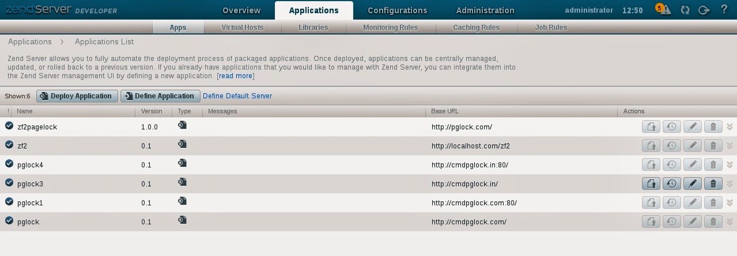Update pglock1 using the upload icon
The image size is (737, 256).
tap(651, 203)
